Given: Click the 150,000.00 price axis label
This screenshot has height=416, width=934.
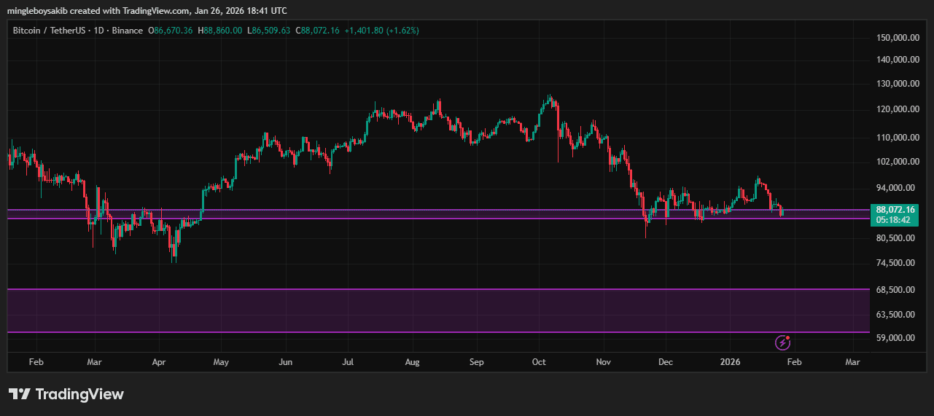Looking at the screenshot, I should point(895,38).
